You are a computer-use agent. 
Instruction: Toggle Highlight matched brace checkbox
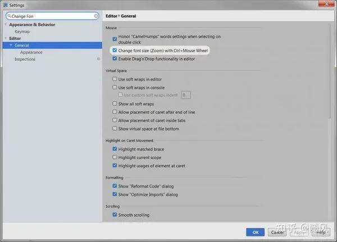[x=115, y=149]
